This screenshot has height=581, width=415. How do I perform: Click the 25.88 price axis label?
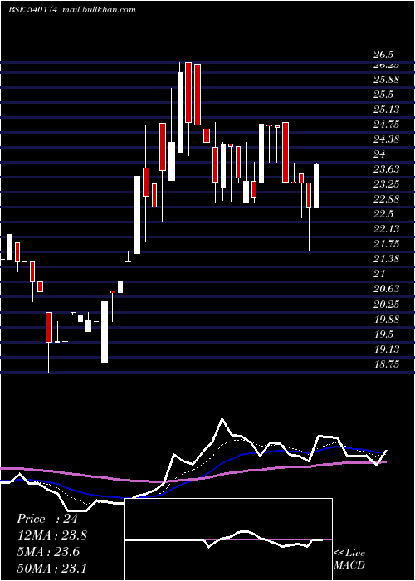386,80
